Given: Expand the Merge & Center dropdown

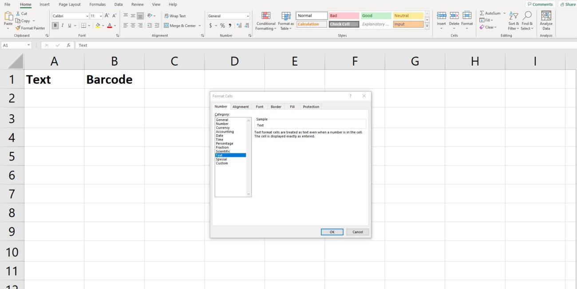Looking at the screenshot, I should pos(200,25).
